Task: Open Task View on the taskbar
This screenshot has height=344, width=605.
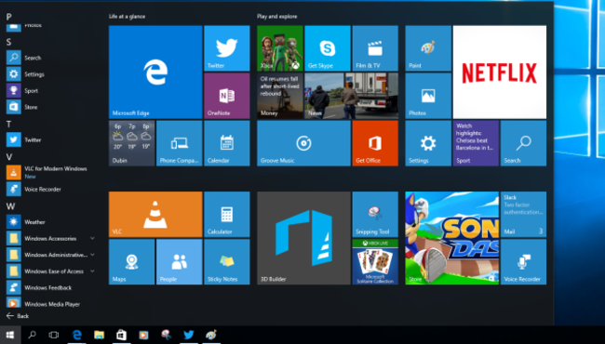Action: click(x=54, y=335)
